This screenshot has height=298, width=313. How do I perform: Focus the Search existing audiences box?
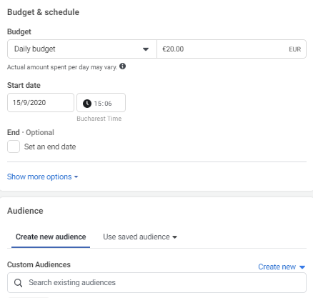pyautogui.click(x=156, y=283)
